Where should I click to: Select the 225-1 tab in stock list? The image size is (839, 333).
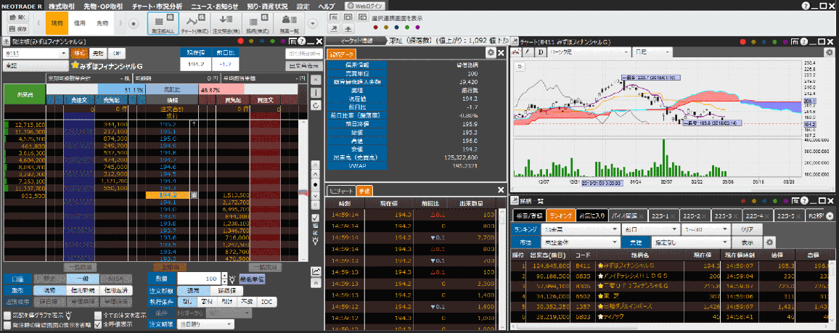663,215
